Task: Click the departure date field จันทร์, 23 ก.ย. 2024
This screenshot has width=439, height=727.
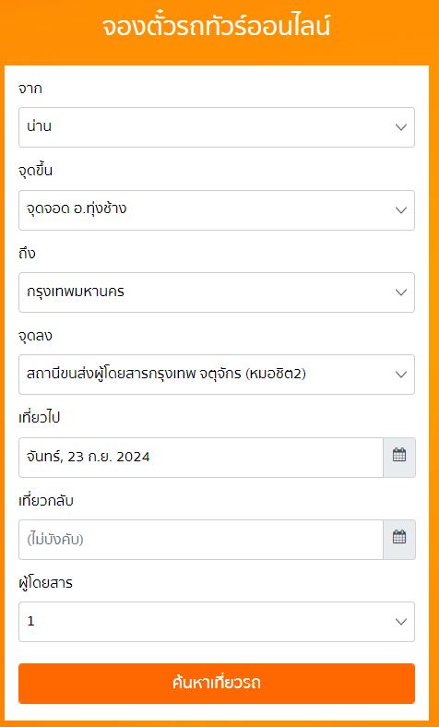Action: pyautogui.click(x=201, y=458)
